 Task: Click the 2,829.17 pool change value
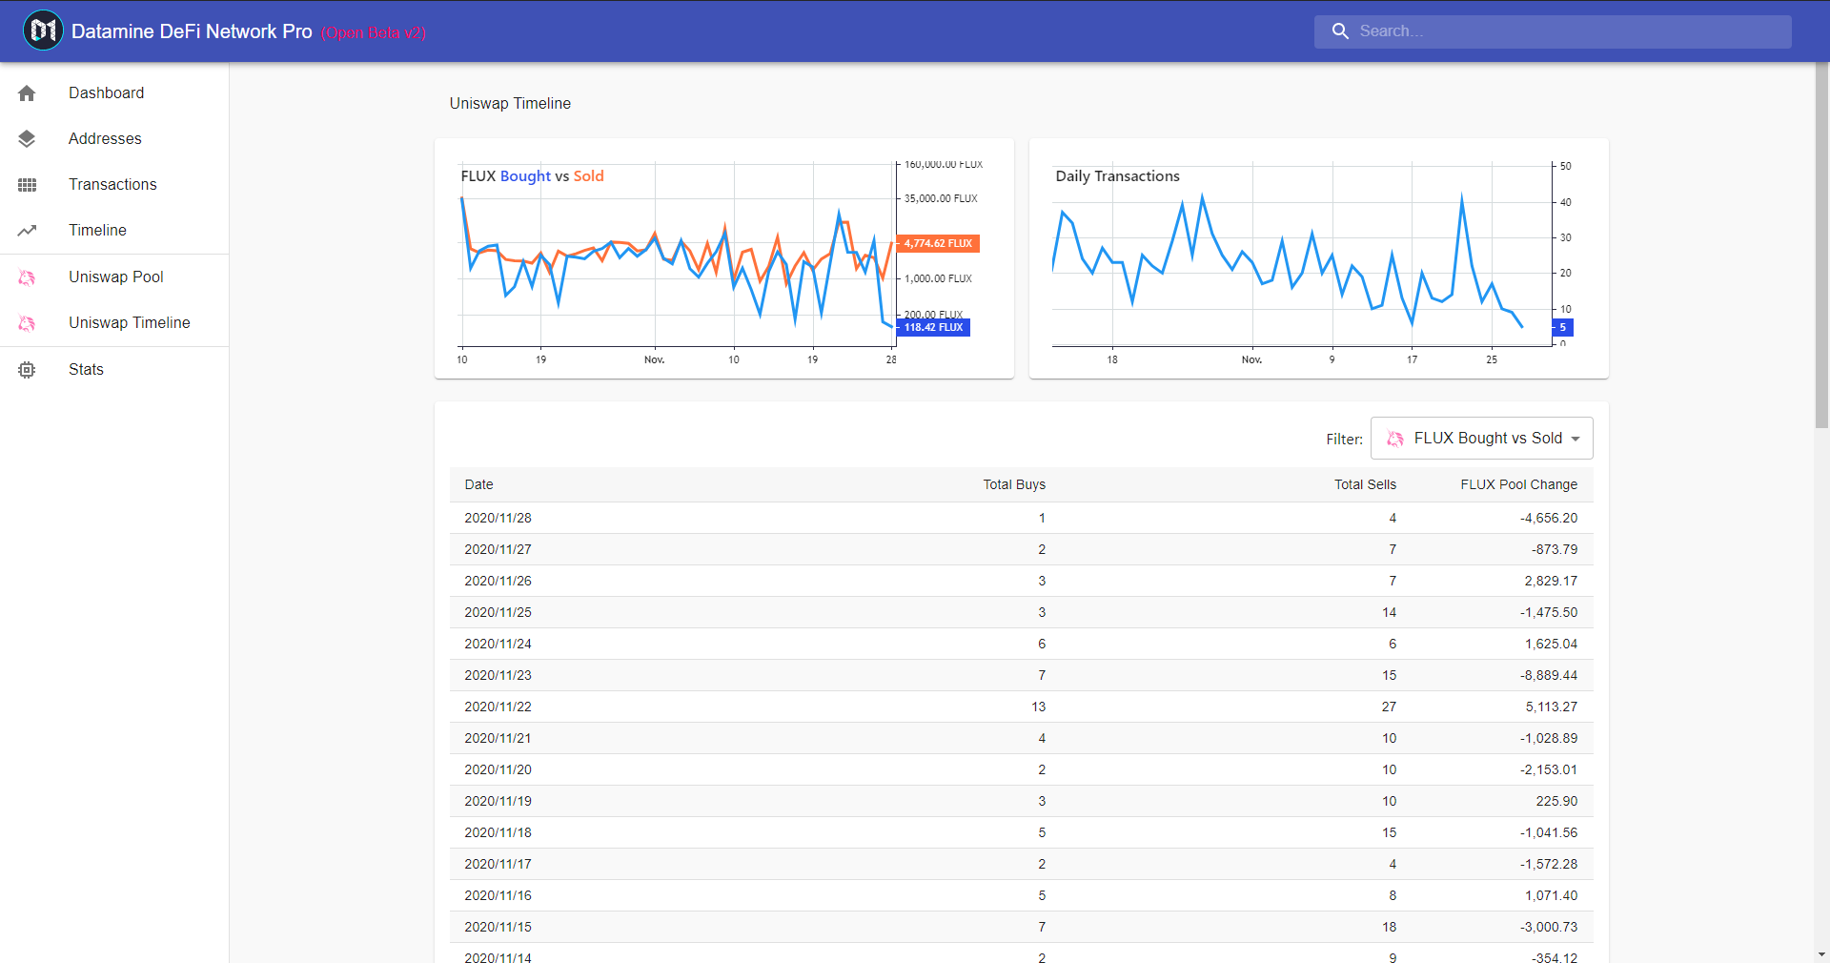(1551, 581)
